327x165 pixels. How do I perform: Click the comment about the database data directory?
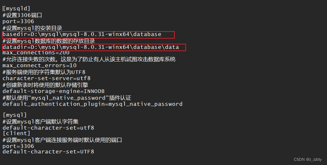49,41
